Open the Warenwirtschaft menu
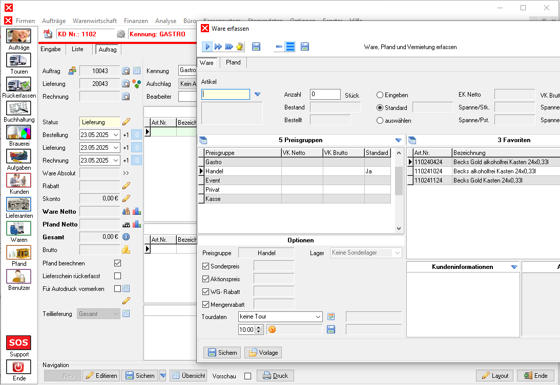 (95, 21)
